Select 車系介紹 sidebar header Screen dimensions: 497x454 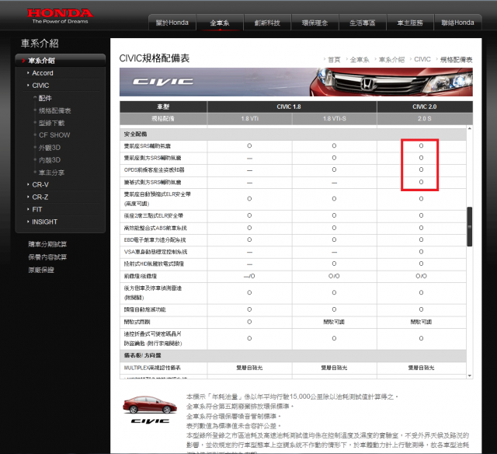coord(61,61)
